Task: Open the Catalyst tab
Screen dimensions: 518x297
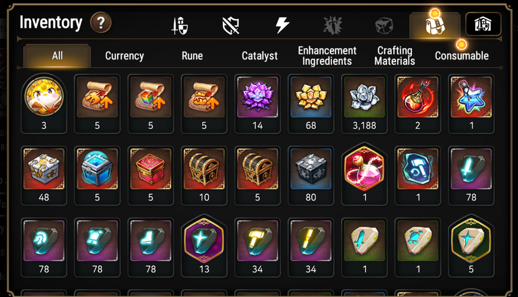Action: [260, 56]
